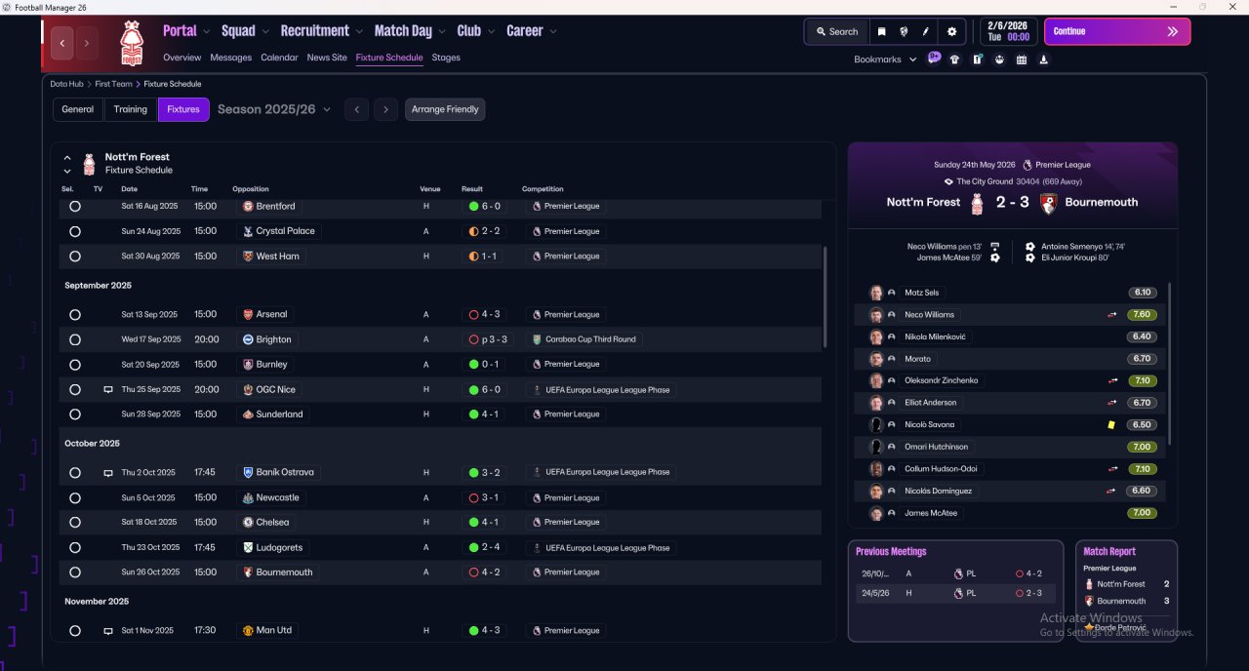This screenshot has height=671, width=1249.
Task: Select the Arsenal fixture radio button
Action: 75,315
